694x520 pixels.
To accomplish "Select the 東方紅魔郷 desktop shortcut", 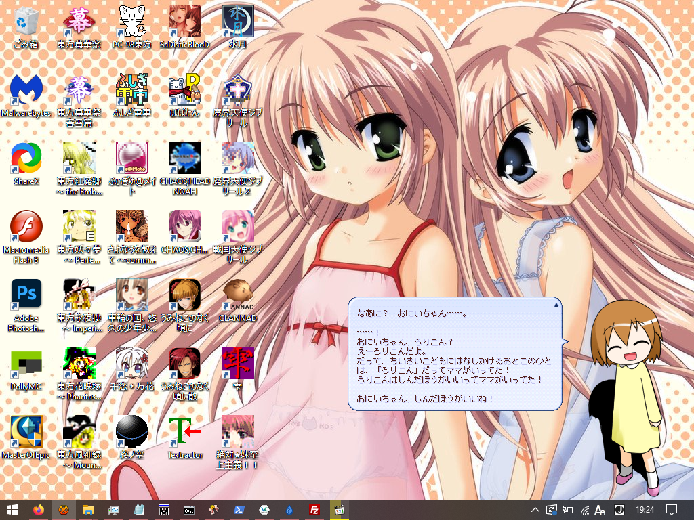I will 79,168.
